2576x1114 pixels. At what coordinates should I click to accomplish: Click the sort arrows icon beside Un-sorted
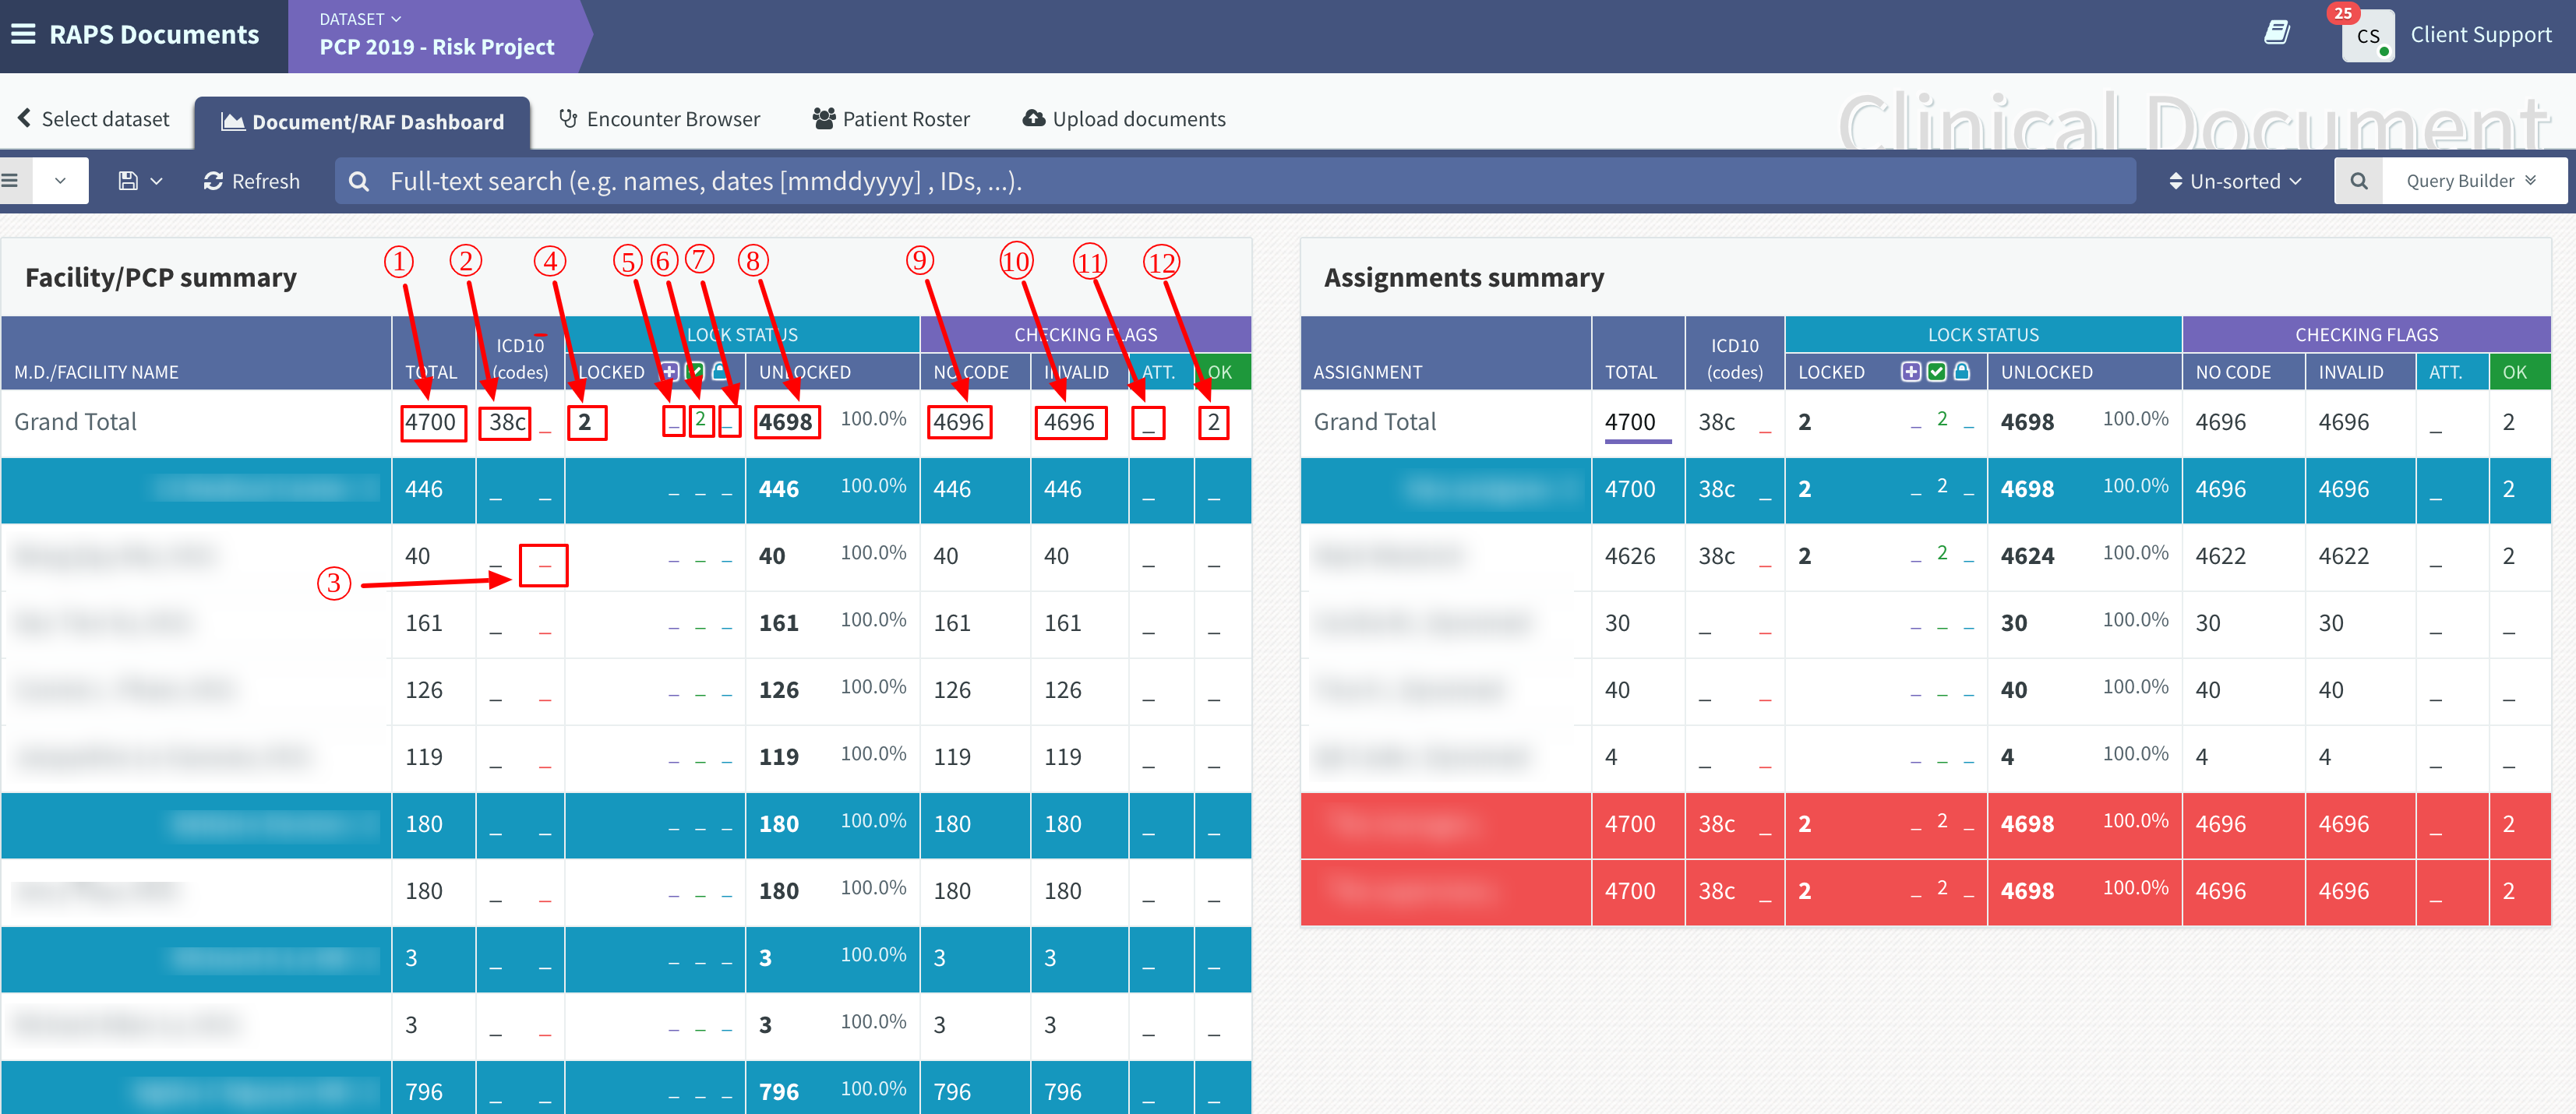[x=2175, y=181]
